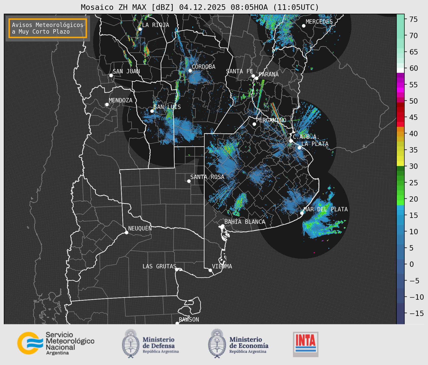Image resolution: width=428 pixels, height=365 pixels.
Task: Click the Ministerio de Defensa emblem
Action: (131, 344)
